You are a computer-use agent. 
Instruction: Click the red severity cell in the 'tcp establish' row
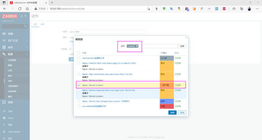tap(167, 106)
